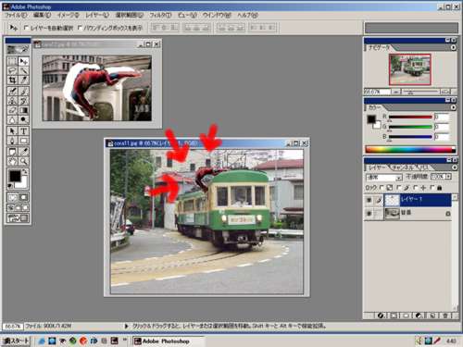Click Adobe Photoshop taskbar button
This screenshot has height=347, width=463.
click(169, 341)
